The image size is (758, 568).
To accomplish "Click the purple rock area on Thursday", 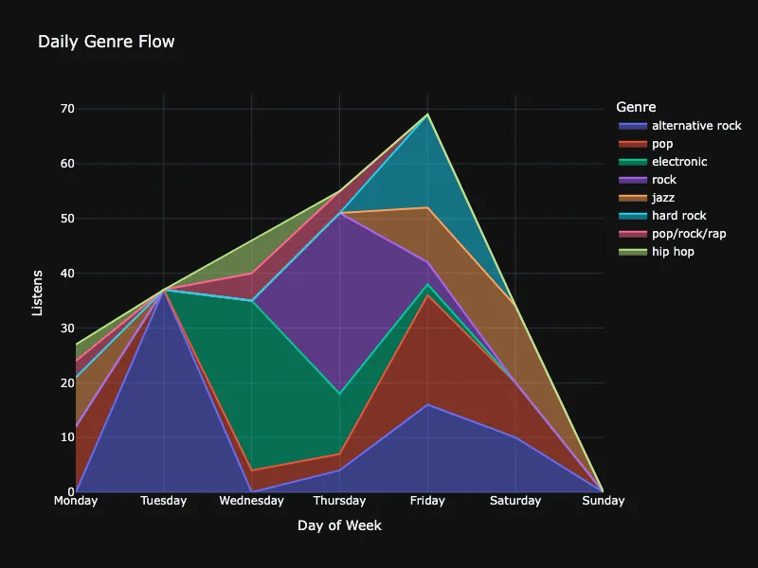I will (339, 304).
